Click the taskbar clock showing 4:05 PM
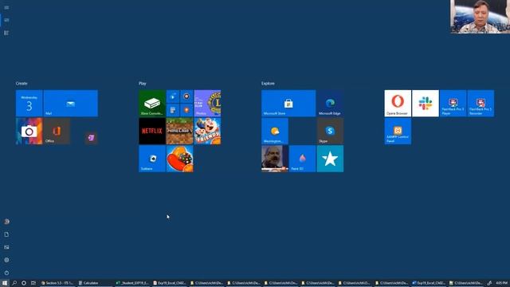The width and height of the screenshot is (510, 287). click(502, 283)
